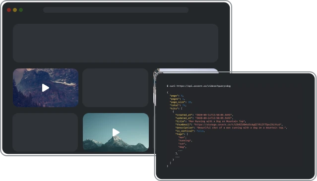Click the "description" Beautiful shot line

pyautogui.click(x=231, y=127)
